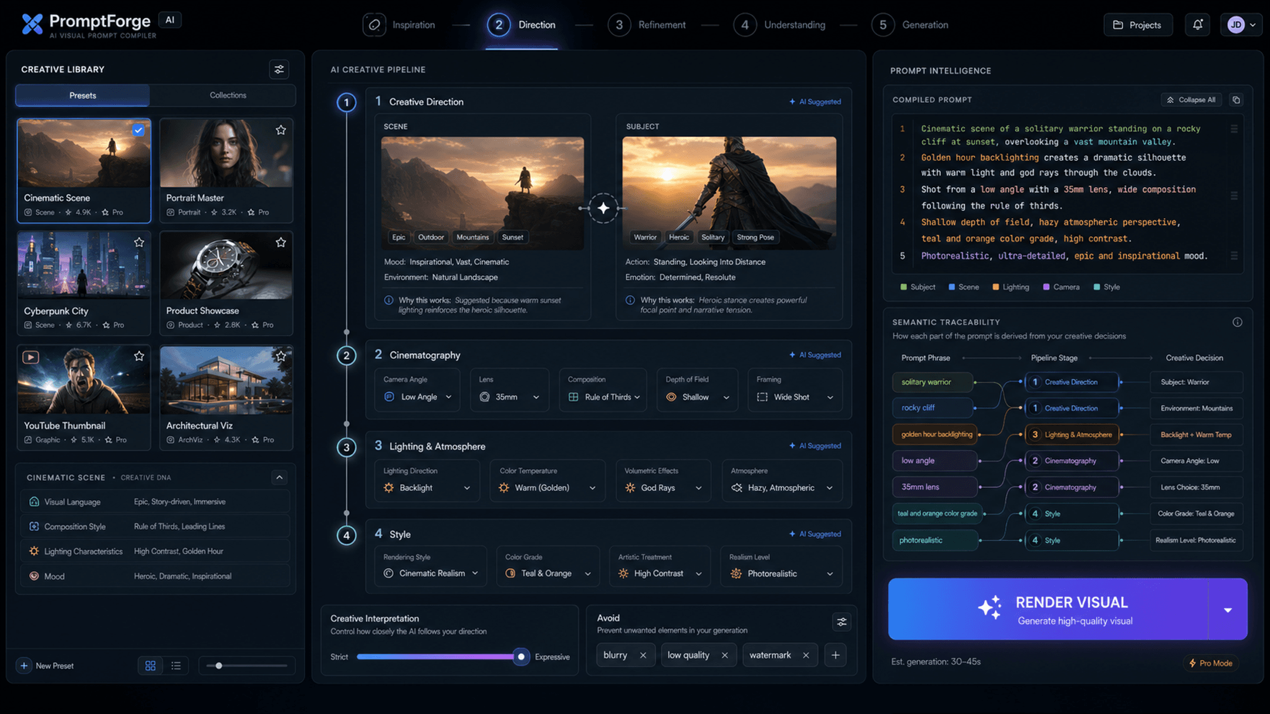Click Collapse All in Compiled Prompt
Viewport: 1270px width, 714px height.
(x=1191, y=100)
